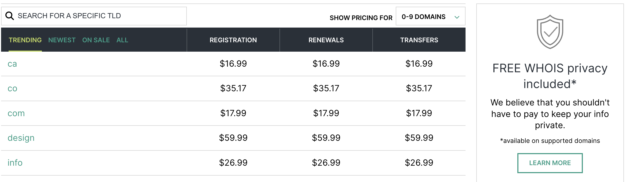Open the info domain link

point(15,163)
